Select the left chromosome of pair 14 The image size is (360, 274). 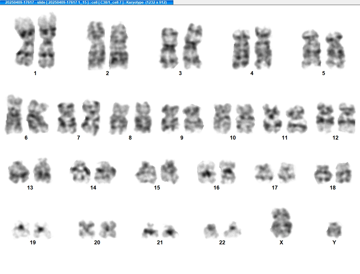point(80,172)
